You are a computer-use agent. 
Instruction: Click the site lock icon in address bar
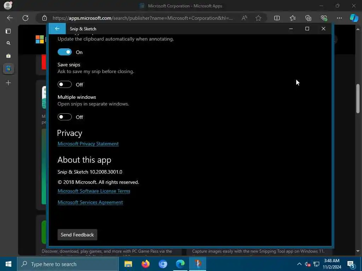coord(45,18)
